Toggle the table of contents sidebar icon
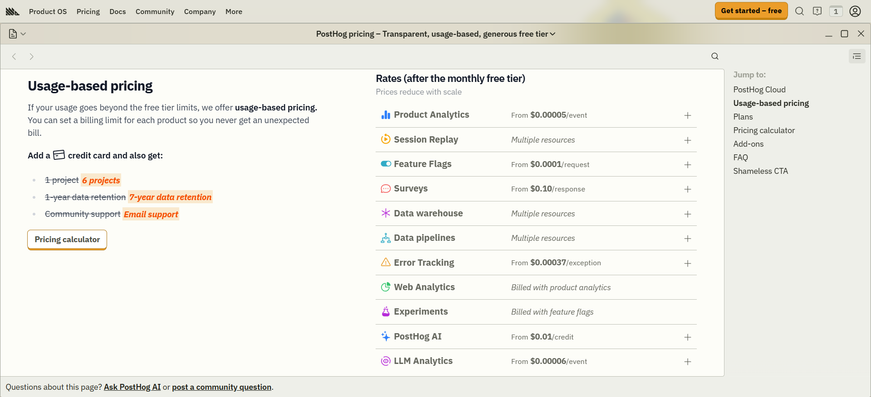Image resolution: width=871 pixels, height=397 pixels. coord(856,56)
